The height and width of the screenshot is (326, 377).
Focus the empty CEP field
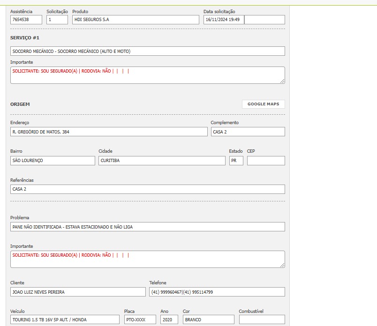[266, 161]
